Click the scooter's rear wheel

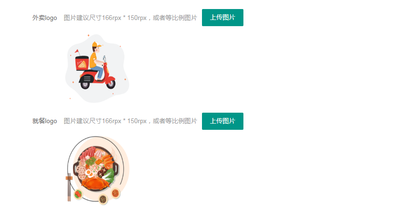coord(85,85)
